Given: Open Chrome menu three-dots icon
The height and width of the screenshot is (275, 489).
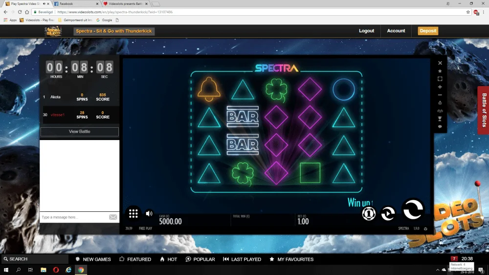Looking at the screenshot, I should [x=484, y=12].
